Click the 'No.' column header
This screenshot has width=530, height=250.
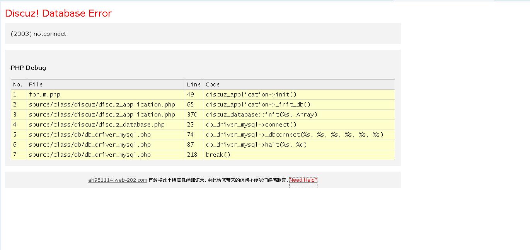pyautogui.click(x=19, y=84)
